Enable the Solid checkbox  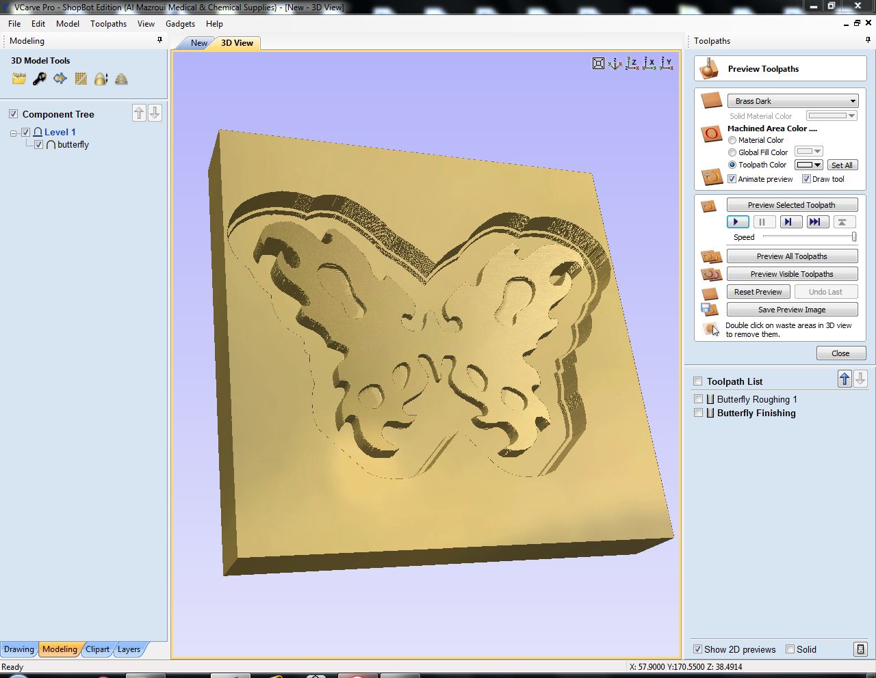point(790,649)
